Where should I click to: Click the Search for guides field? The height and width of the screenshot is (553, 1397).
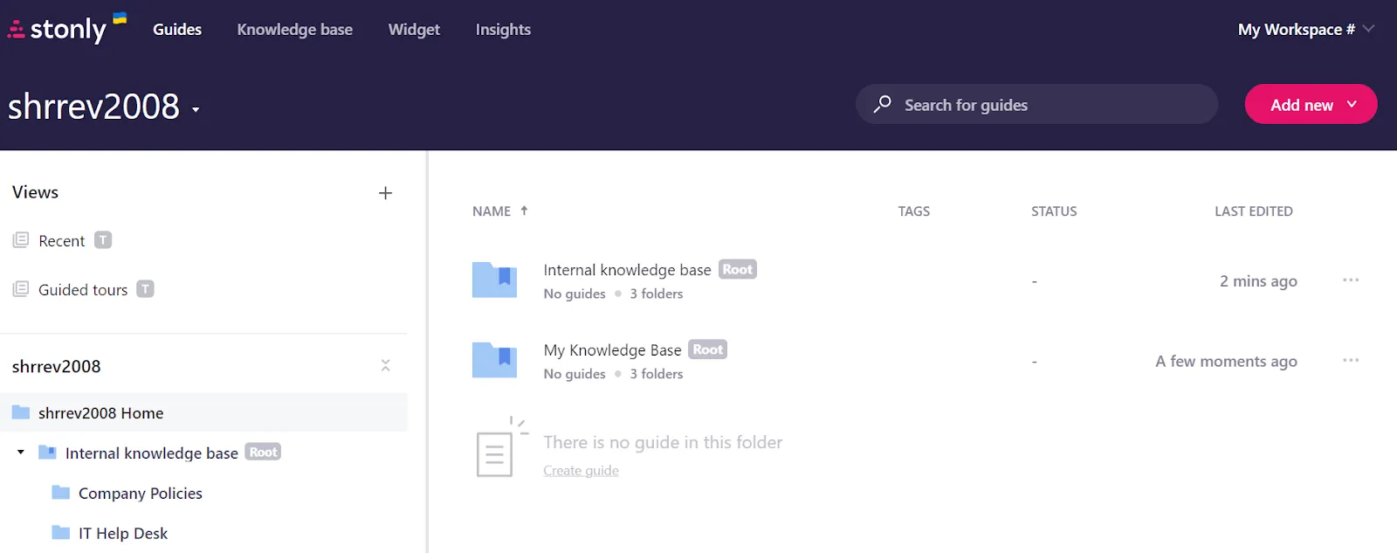(x=1036, y=104)
